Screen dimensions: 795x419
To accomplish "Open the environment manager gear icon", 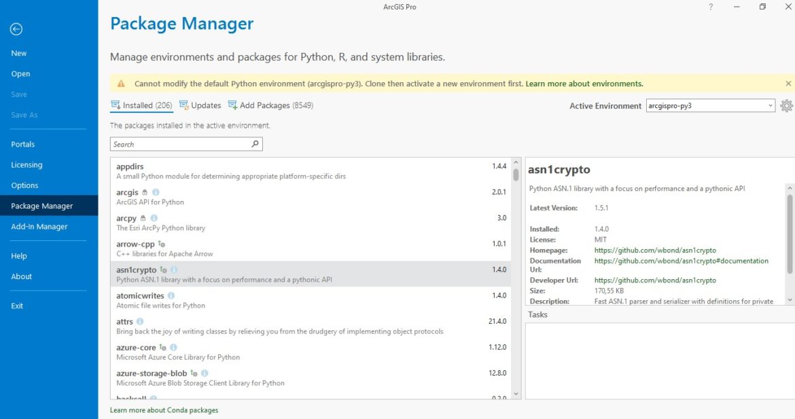I will tap(786, 106).
